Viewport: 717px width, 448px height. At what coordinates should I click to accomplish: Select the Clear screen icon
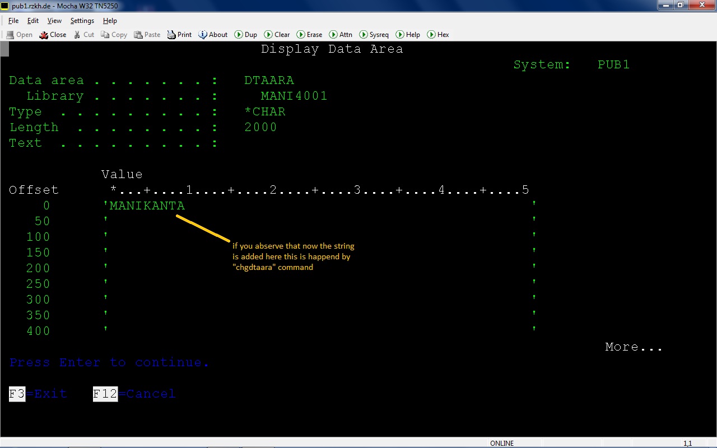(276, 34)
